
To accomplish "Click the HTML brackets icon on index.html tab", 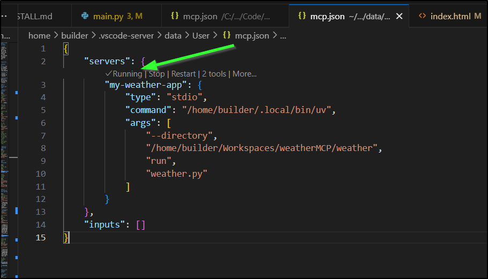I will [x=422, y=16].
